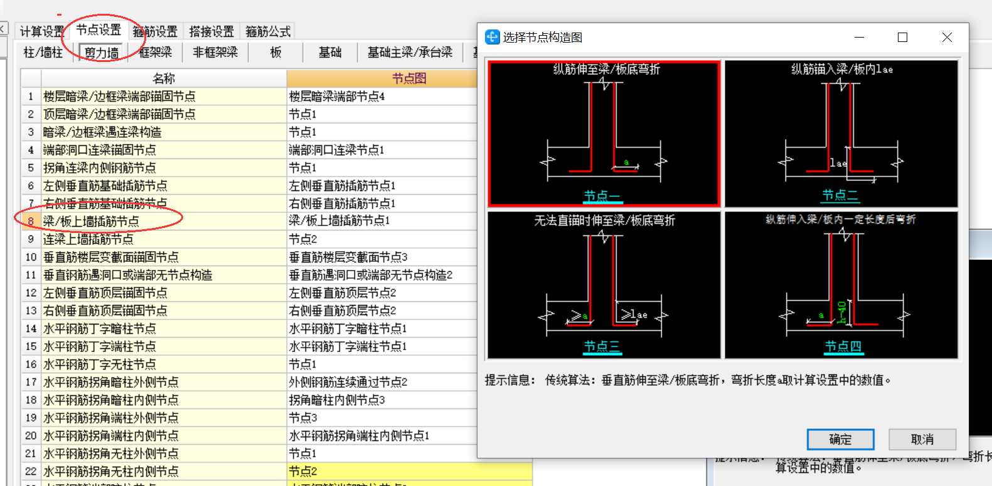Click cell 右侧垂直筋插筋节点1
The image size is (992, 486).
pos(382,204)
